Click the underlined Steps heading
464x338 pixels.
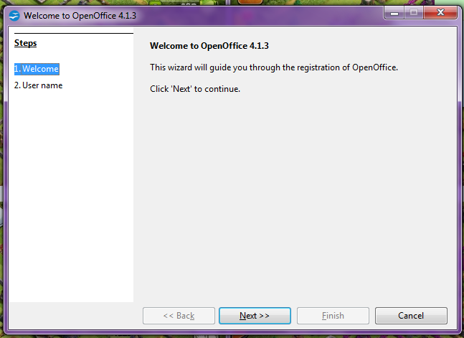click(25, 43)
